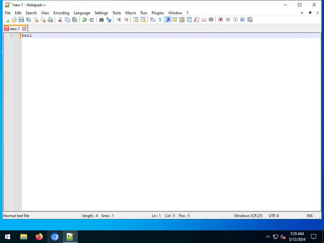Click the Stop Recording macro button
Image resolution: width=324 pixels, height=243 pixels.
tap(228, 20)
